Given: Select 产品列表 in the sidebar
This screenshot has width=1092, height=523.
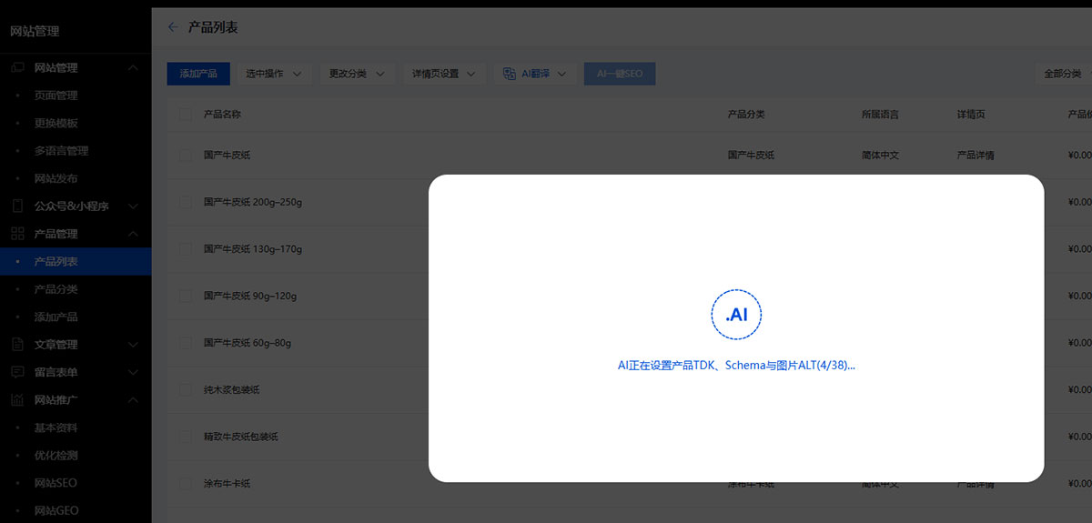Looking at the screenshot, I should [76, 262].
